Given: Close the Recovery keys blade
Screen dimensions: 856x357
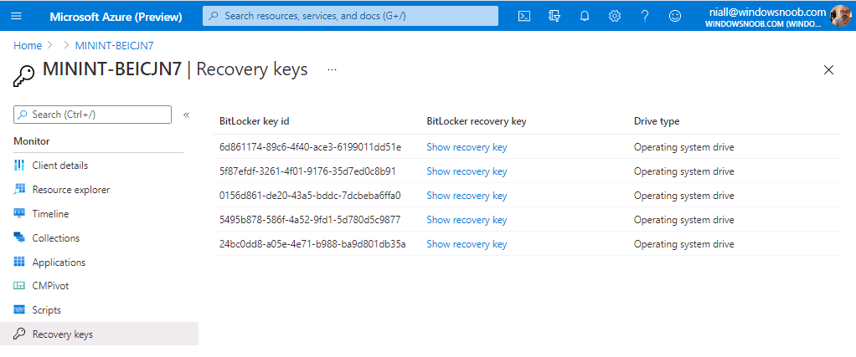Looking at the screenshot, I should tap(828, 69).
